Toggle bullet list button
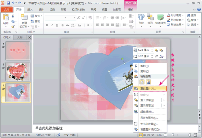The image size is (202, 138). [x=97, y=18]
